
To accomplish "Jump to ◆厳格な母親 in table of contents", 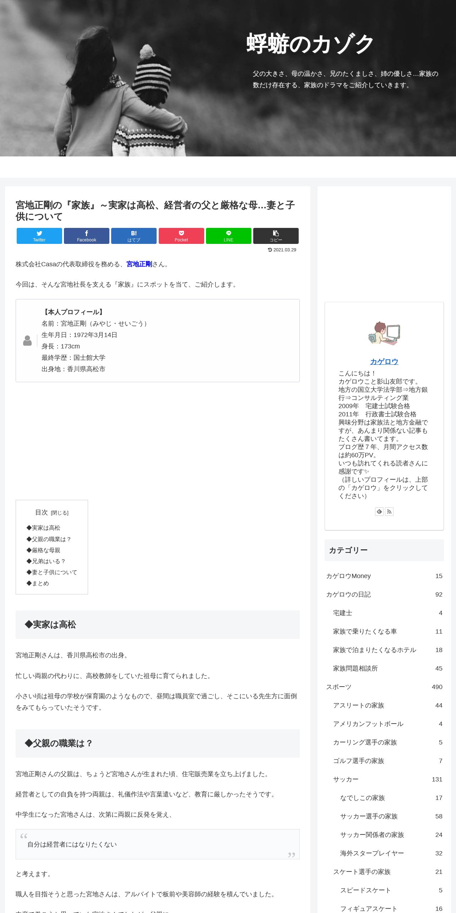I will (43, 550).
